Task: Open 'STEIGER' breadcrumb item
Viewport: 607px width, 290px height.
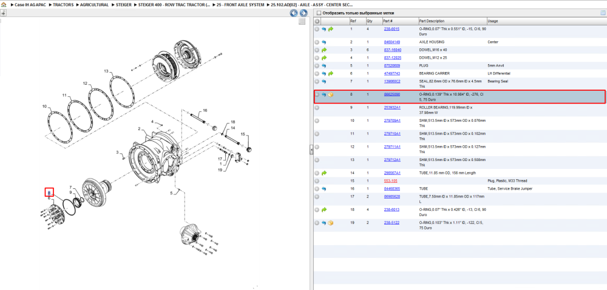Action: point(123,5)
